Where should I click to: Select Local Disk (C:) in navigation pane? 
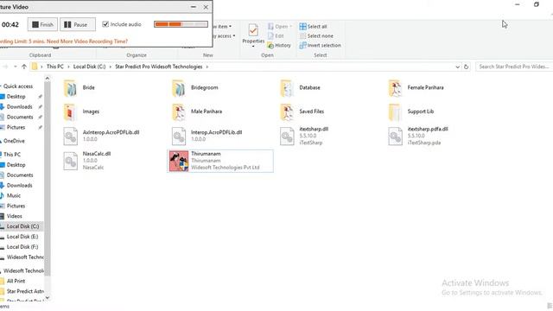point(22,226)
